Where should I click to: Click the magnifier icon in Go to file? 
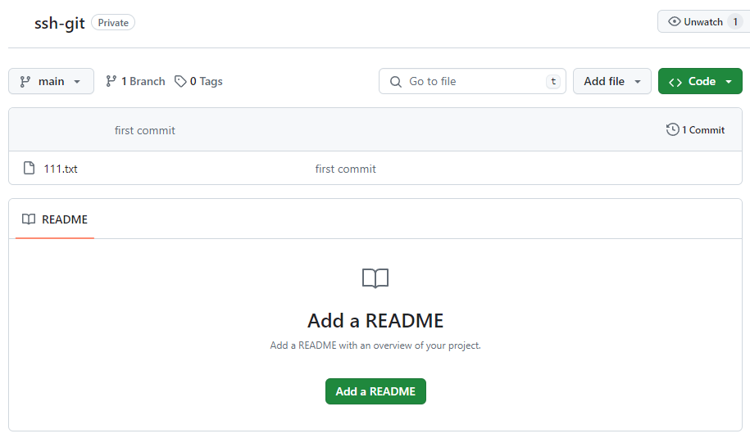[396, 82]
